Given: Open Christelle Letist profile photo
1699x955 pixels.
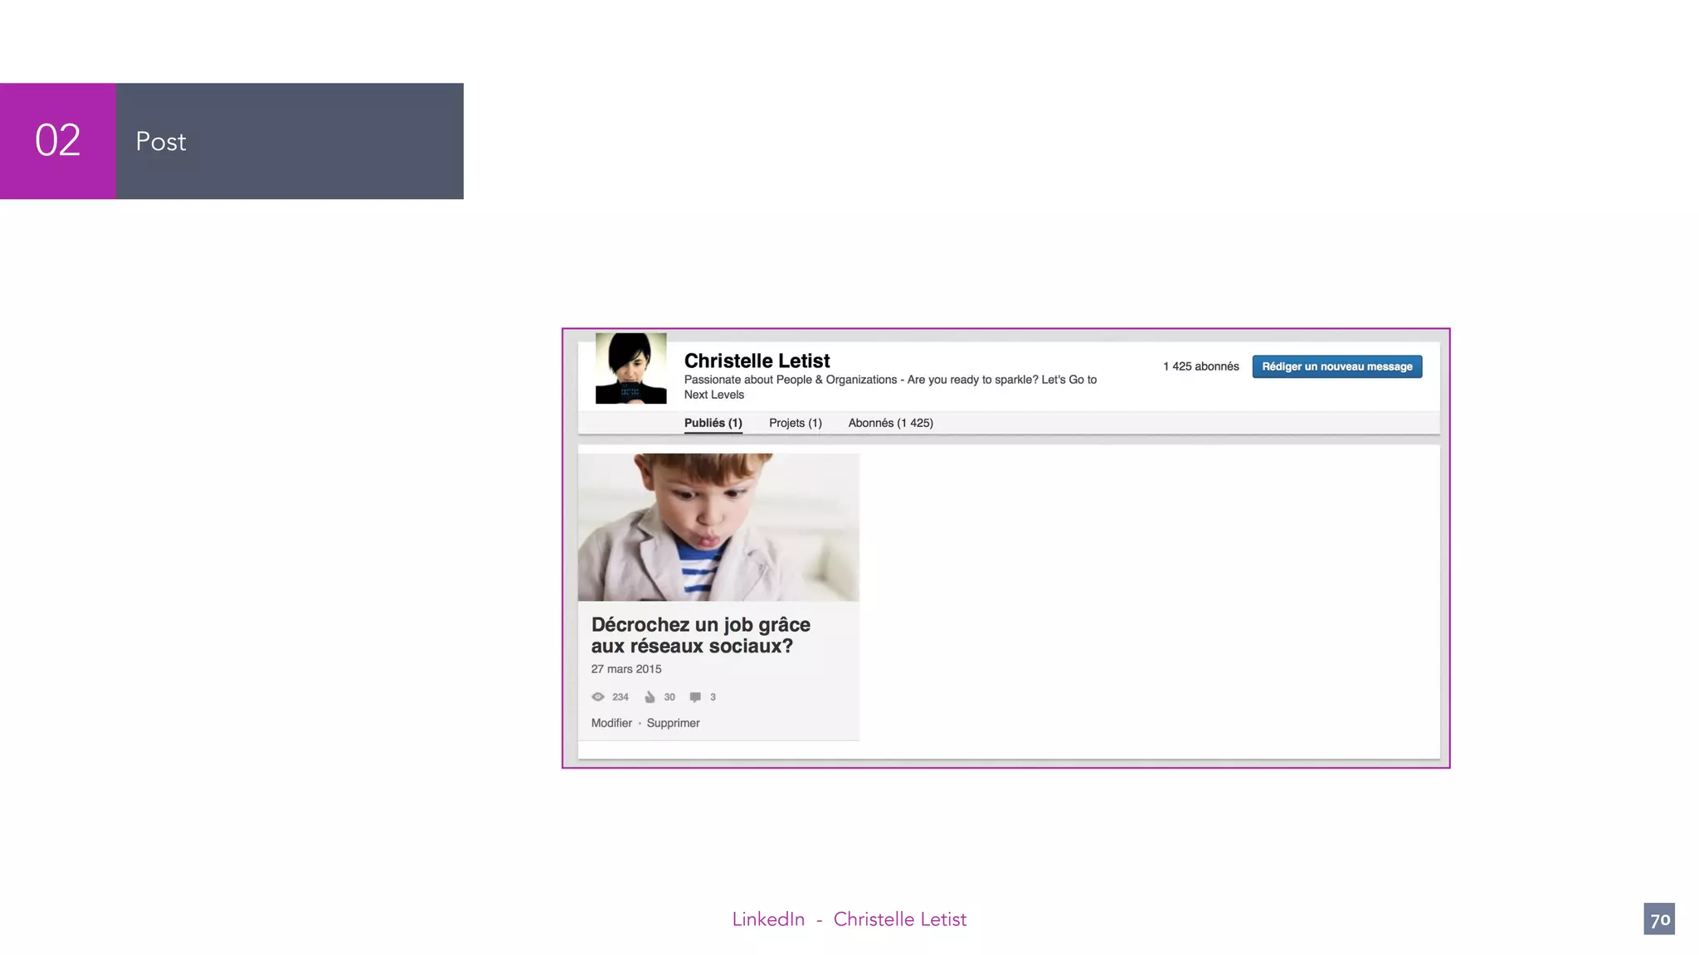Looking at the screenshot, I should (630, 368).
